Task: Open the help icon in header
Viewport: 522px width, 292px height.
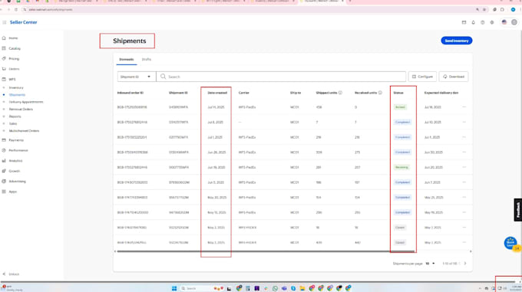Action: coord(482,22)
